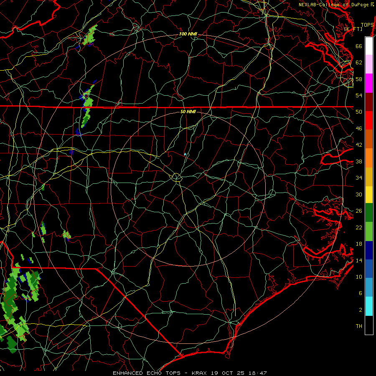
Task: Click the white swatch atop the echo tops legend
Action: [x=369, y=46]
